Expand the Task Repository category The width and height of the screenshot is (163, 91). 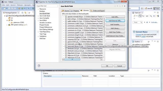click(x=38, y=32)
